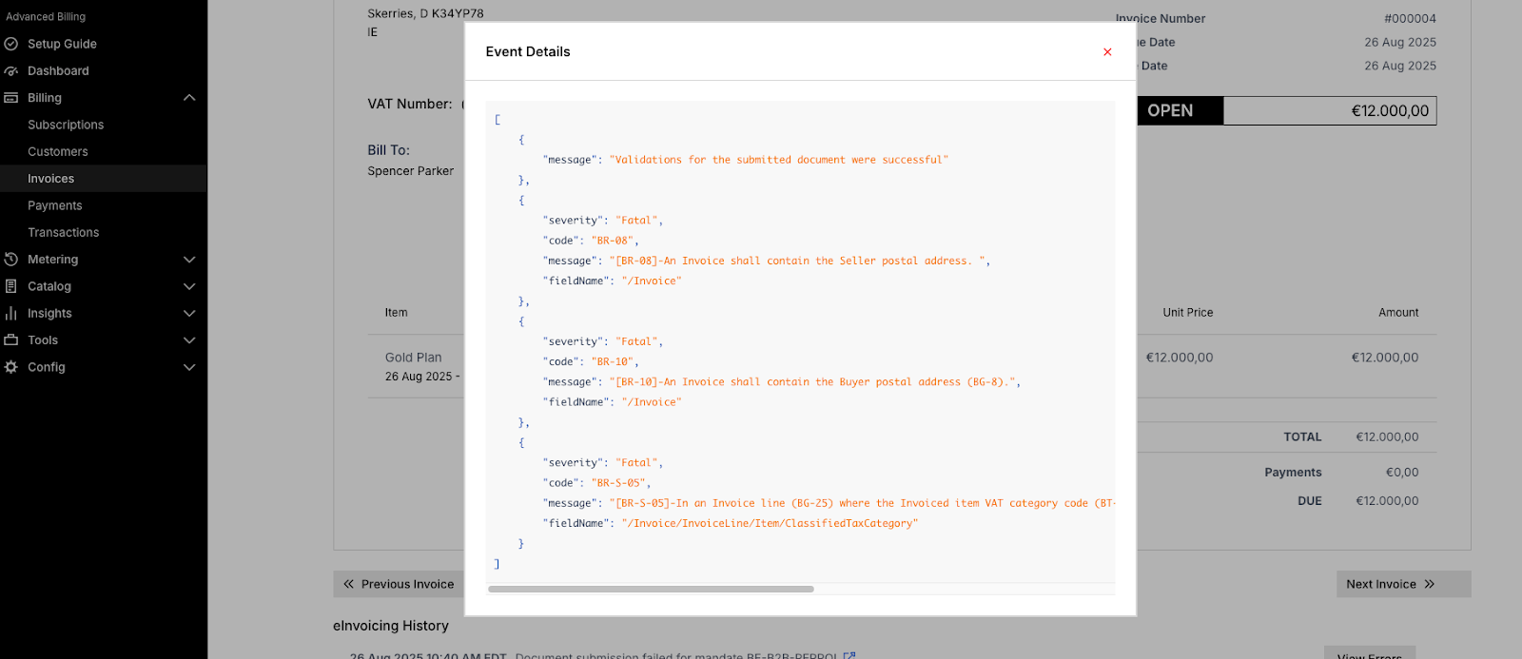
Task: Click the "BR-08" code value
Action: pos(613,241)
